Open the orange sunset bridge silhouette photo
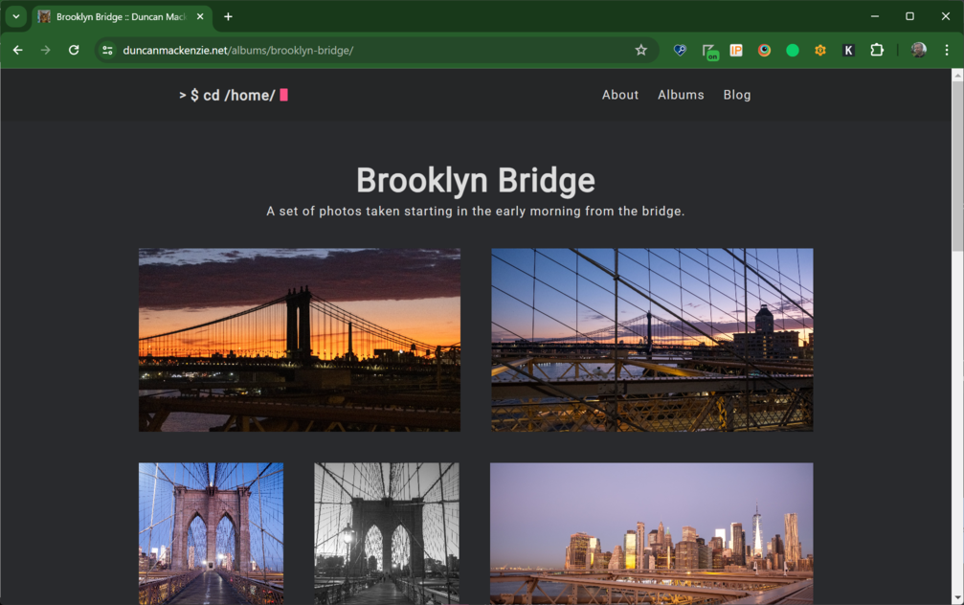The height and width of the screenshot is (605, 964). [x=300, y=340]
